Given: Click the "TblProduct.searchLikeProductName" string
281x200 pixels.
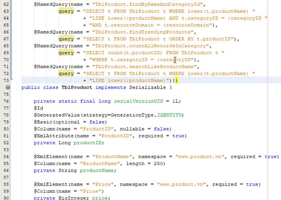Looking at the screenshot, I should [x=145, y=67].
